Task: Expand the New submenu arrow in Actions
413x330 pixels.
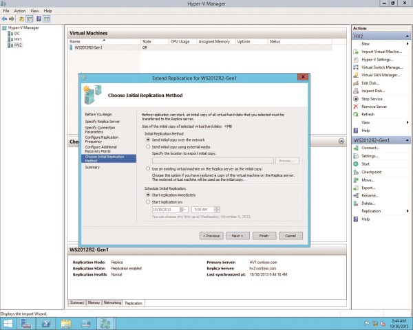Action: tap(407, 44)
